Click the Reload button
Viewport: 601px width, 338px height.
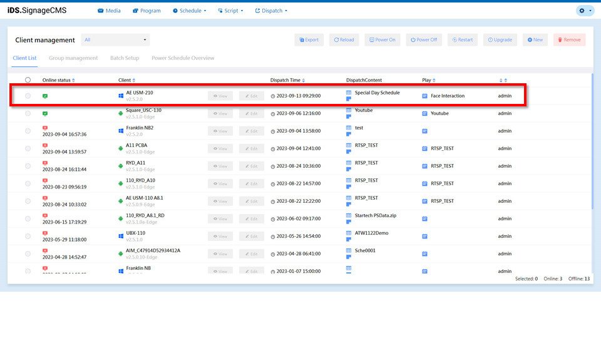tap(344, 40)
